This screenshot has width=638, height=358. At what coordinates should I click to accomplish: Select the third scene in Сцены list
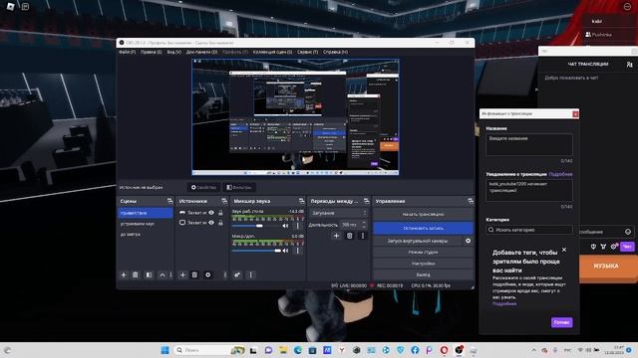146,235
